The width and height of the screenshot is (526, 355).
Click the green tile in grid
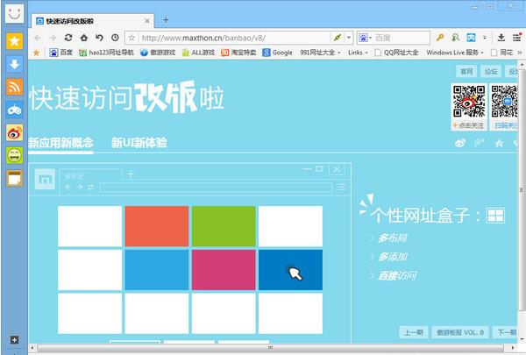coord(224,226)
